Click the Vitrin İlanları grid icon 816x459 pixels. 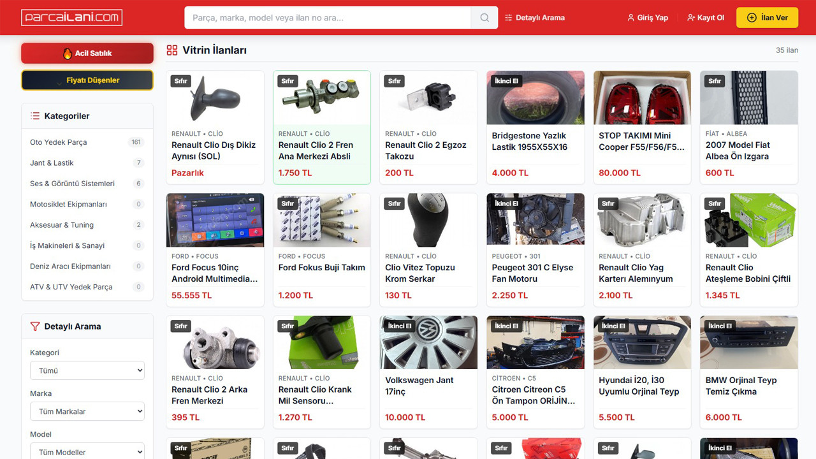coord(171,50)
